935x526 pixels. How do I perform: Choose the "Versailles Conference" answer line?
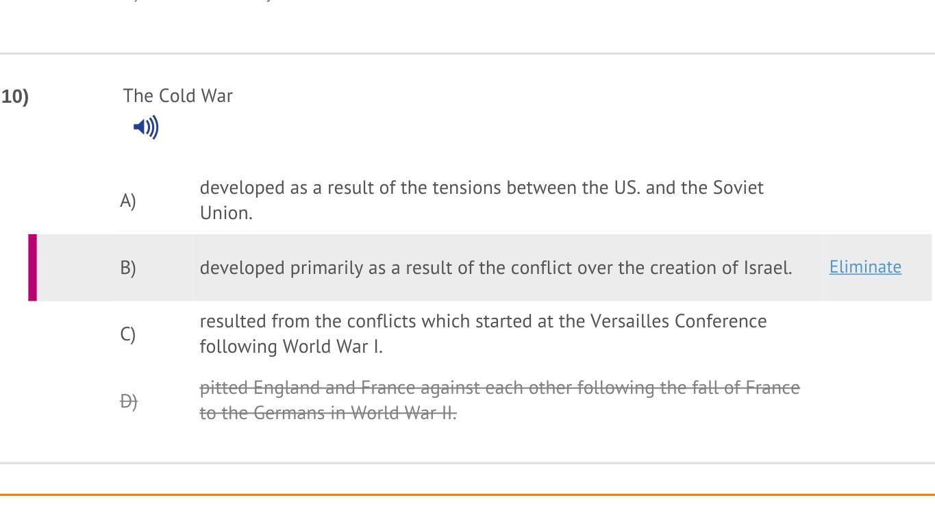tap(483, 321)
